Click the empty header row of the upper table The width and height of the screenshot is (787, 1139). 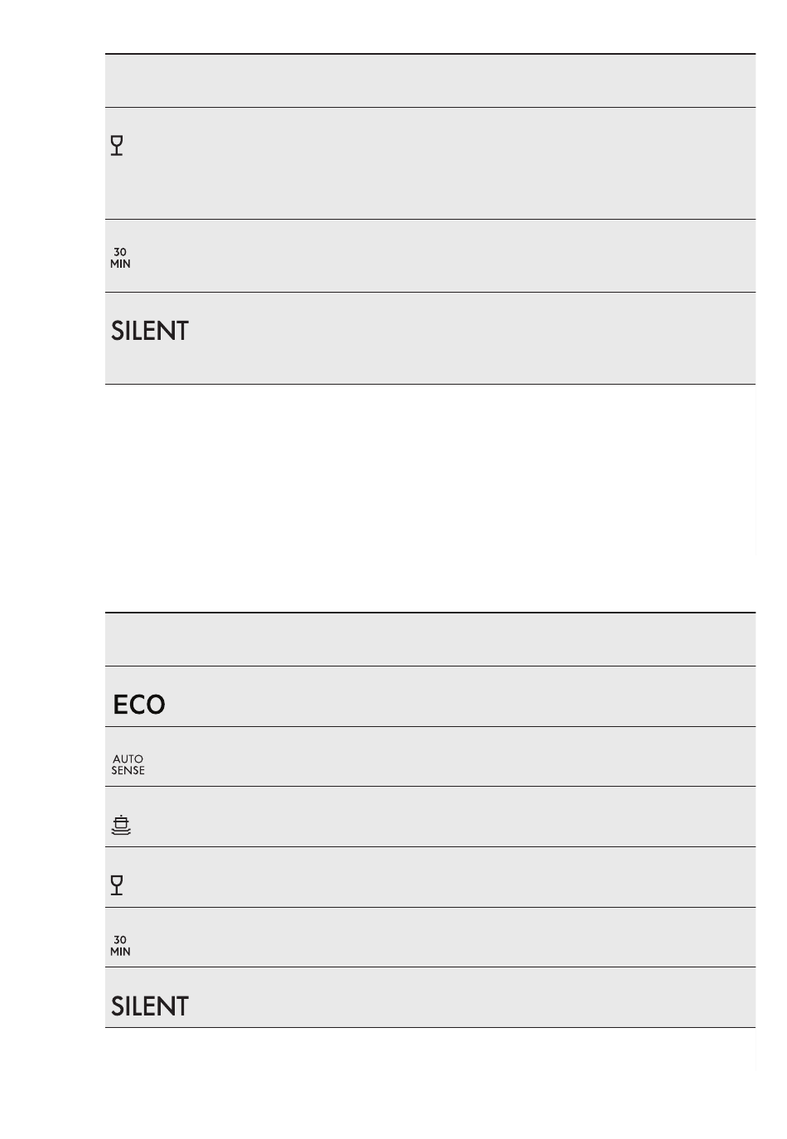click(x=430, y=81)
